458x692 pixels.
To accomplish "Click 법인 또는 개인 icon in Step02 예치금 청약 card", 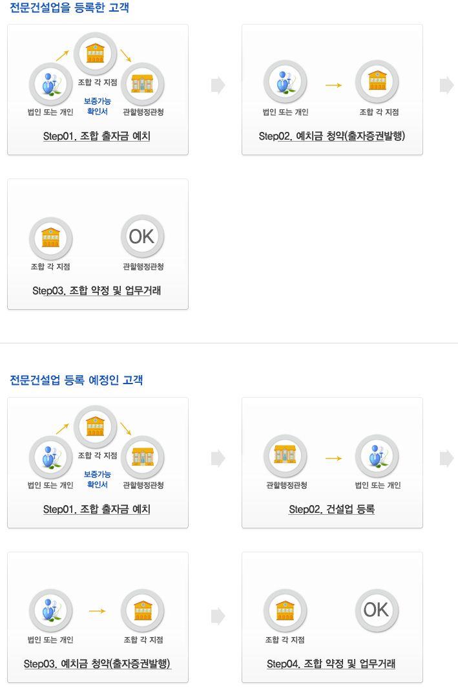I will tap(285, 83).
